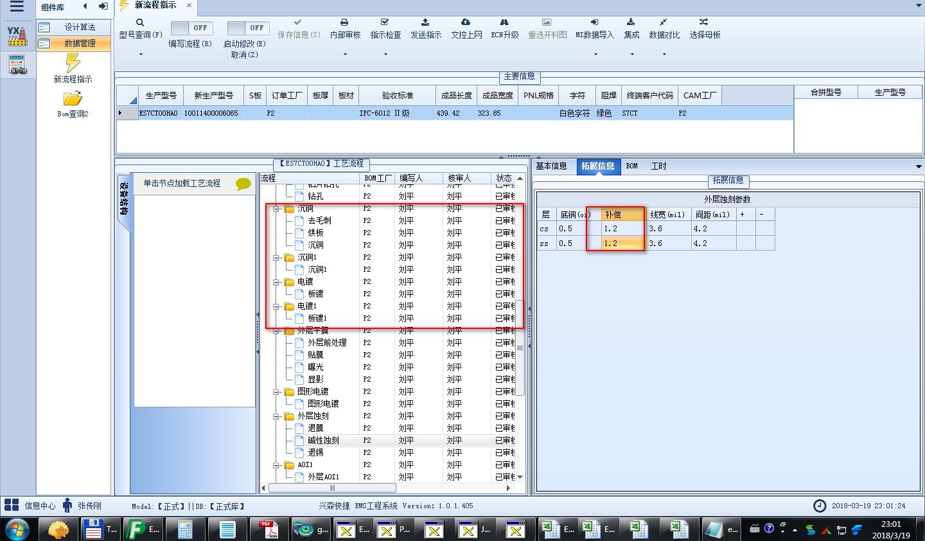Open the 集成 dropdown arrow
The image size is (925, 541).
point(631,55)
